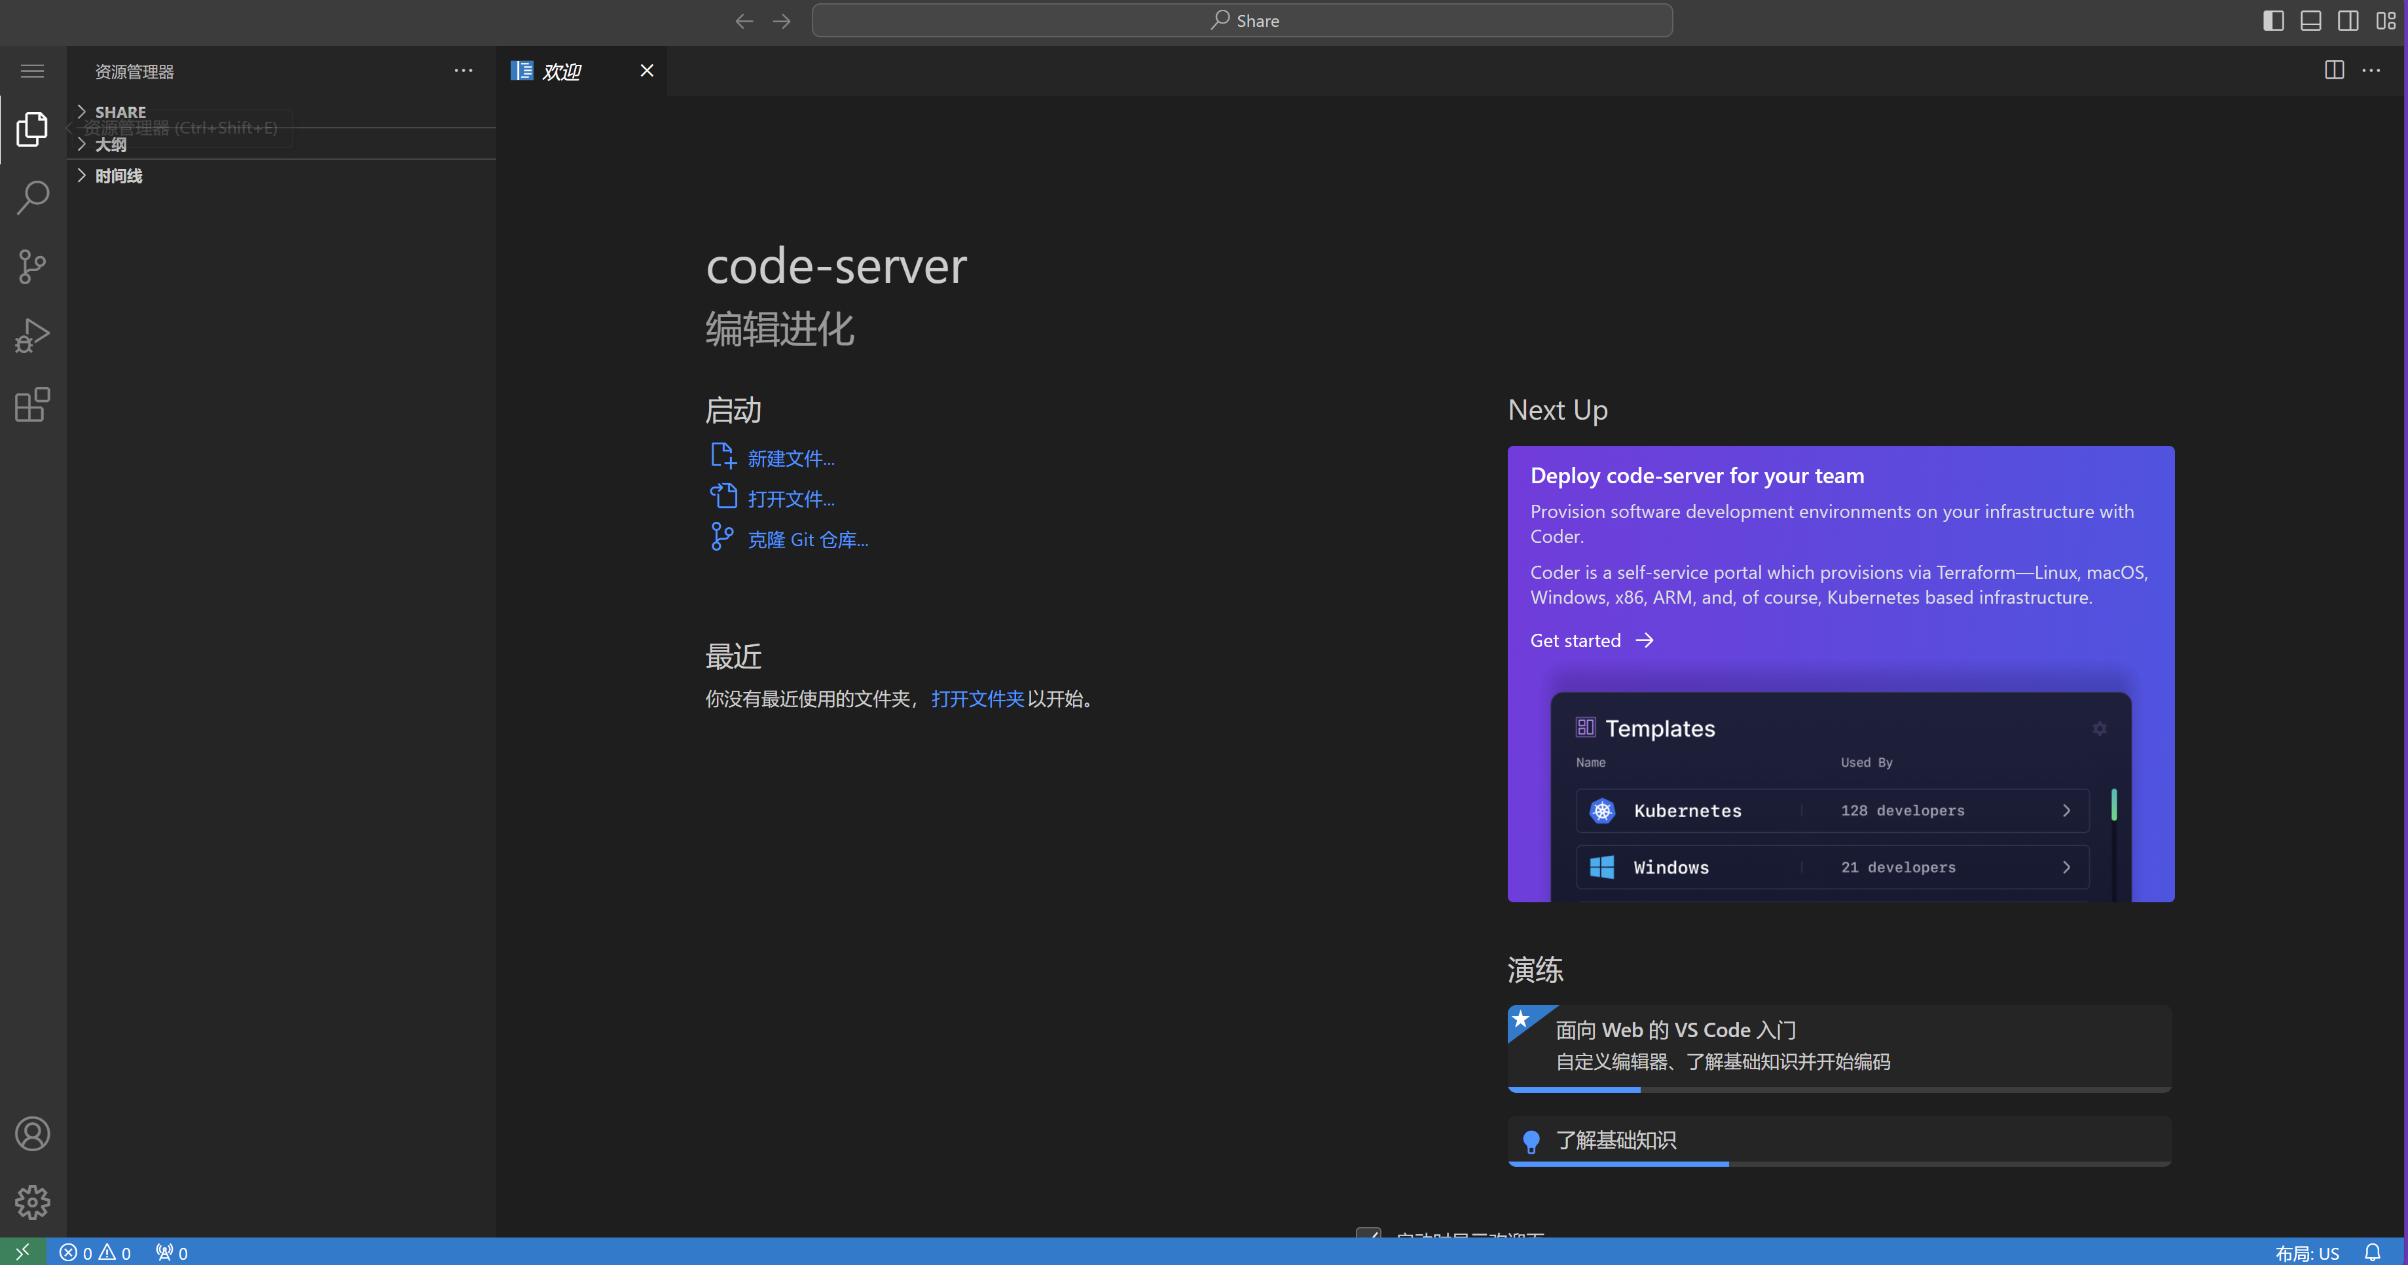The width and height of the screenshot is (2408, 1265).
Task: Toggle the show welcome page on startup checkbox
Action: coord(1368,1234)
